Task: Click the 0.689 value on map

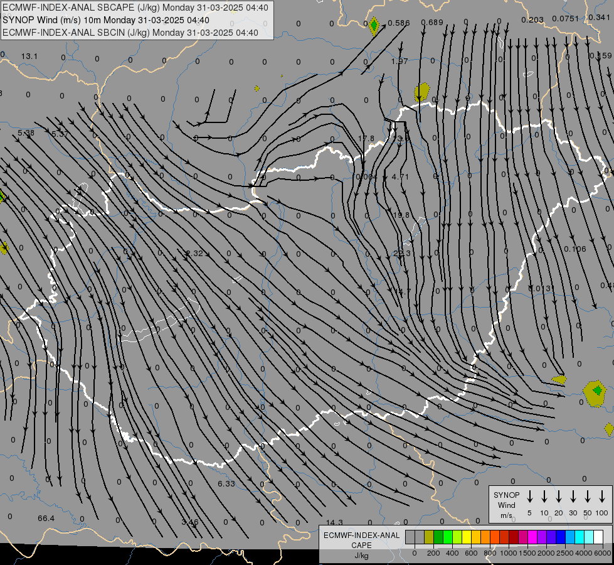Action: (x=432, y=23)
